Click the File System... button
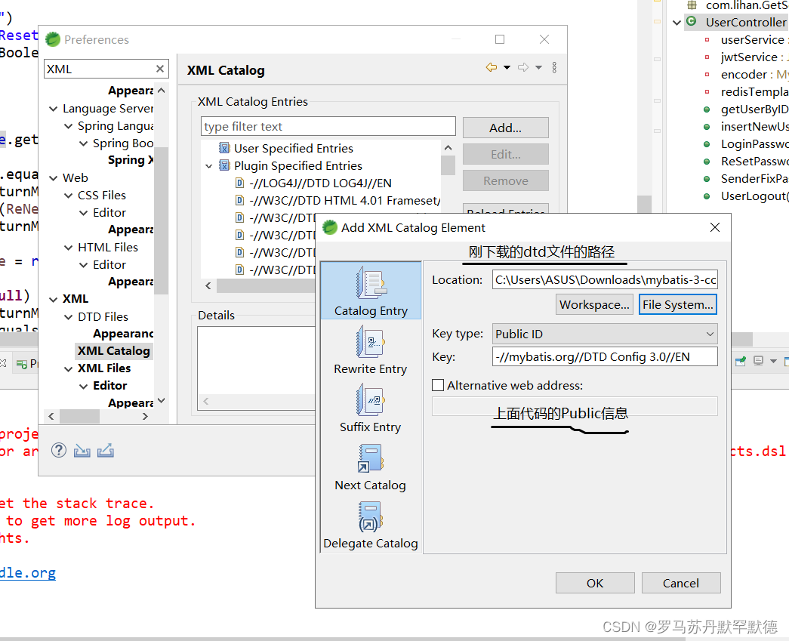Image resolution: width=789 pixels, height=641 pixels. tap(678, 304)
